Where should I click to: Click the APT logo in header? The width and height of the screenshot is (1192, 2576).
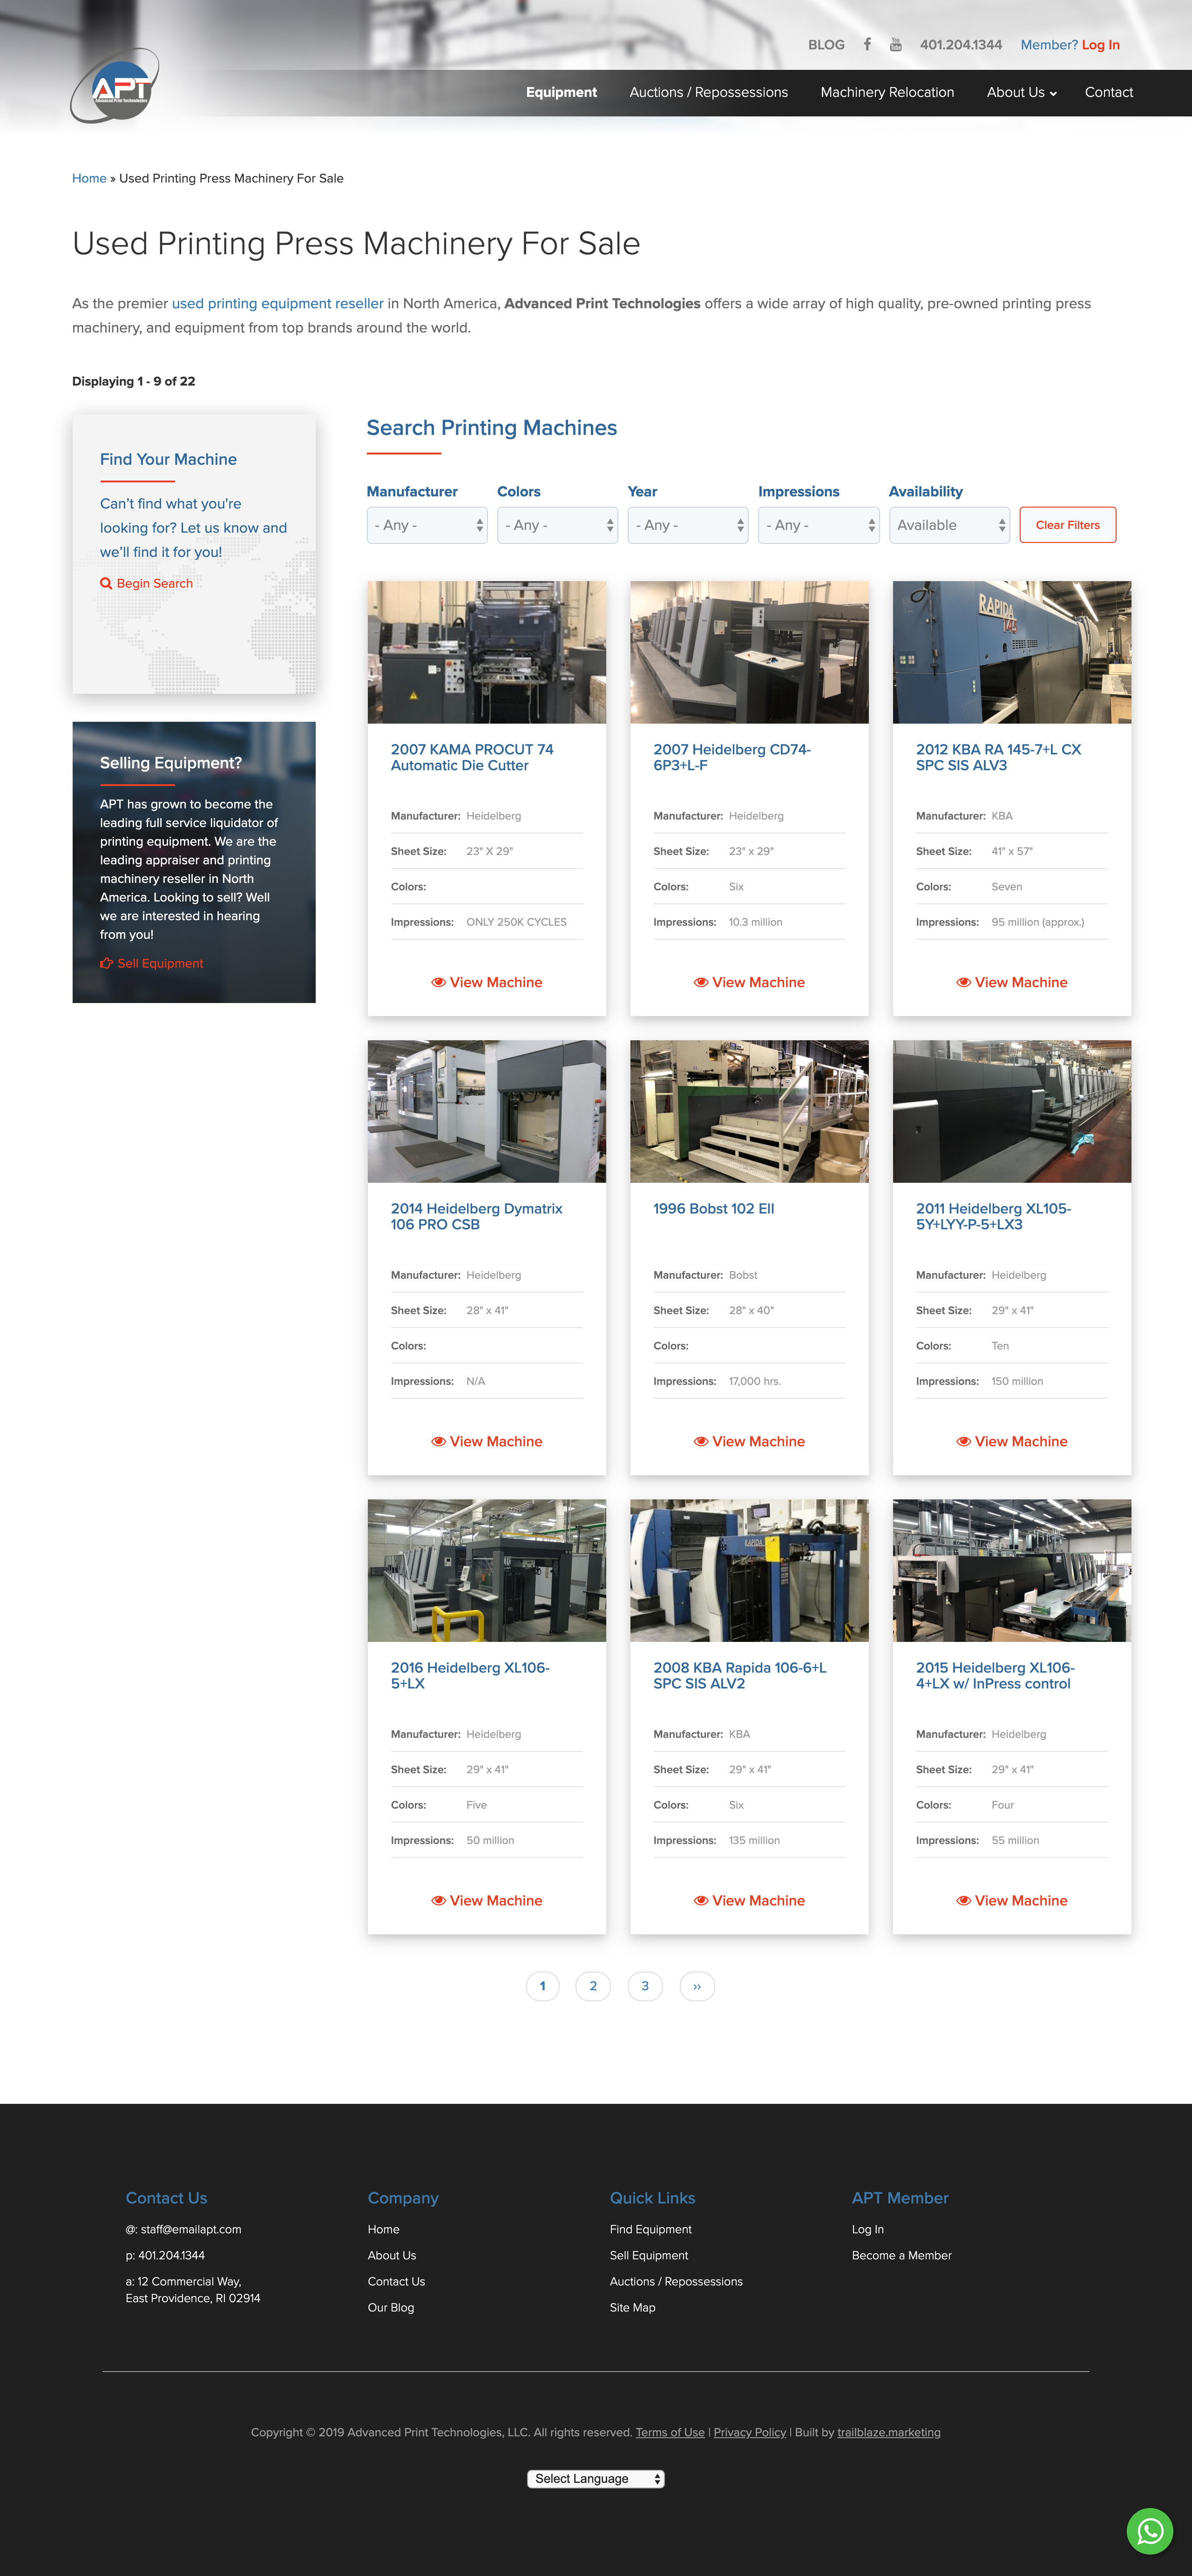pyautogui.click(x=115, y=86)
